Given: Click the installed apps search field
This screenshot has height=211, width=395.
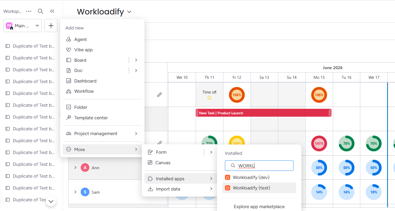Looking at the screenshot, I should coord(259,166).
